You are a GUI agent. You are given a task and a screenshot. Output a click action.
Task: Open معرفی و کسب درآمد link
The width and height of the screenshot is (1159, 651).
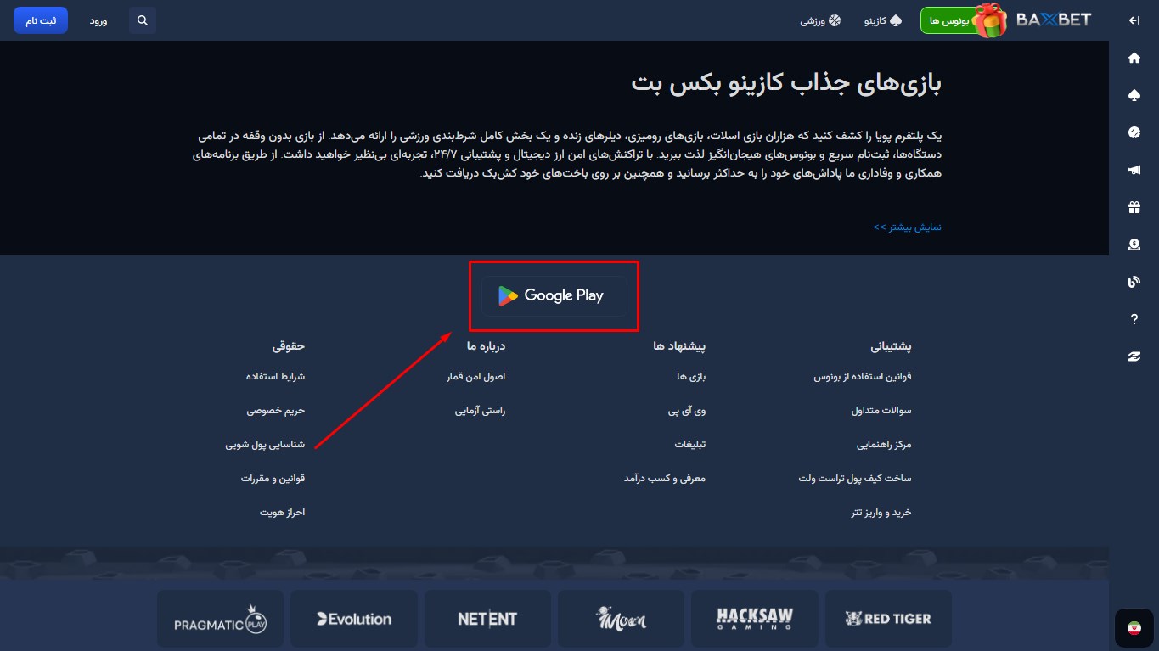pos(665,478)
